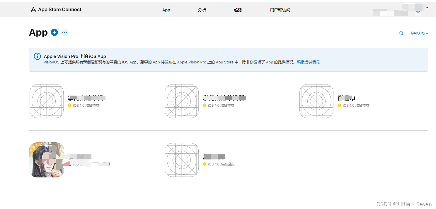The height and width of the screenshot is (209, 436).
Task: Click the yellow status dot of bottom placeholder app
Action: [205, 164]
